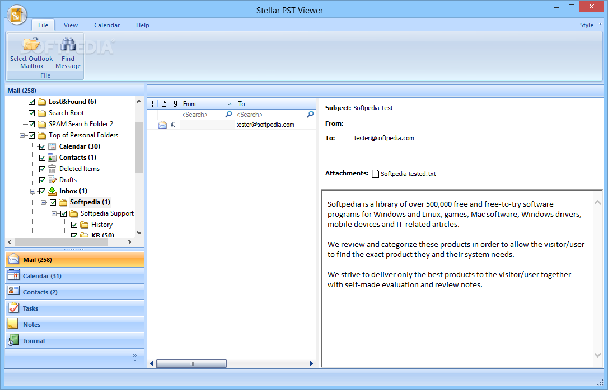
Task: Click the attachment file icon for Softpedia tested.txt
Action: [x=375, y=174]
